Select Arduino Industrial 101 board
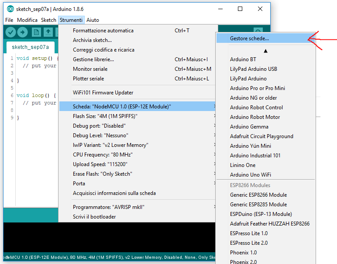 click(266, 156)
